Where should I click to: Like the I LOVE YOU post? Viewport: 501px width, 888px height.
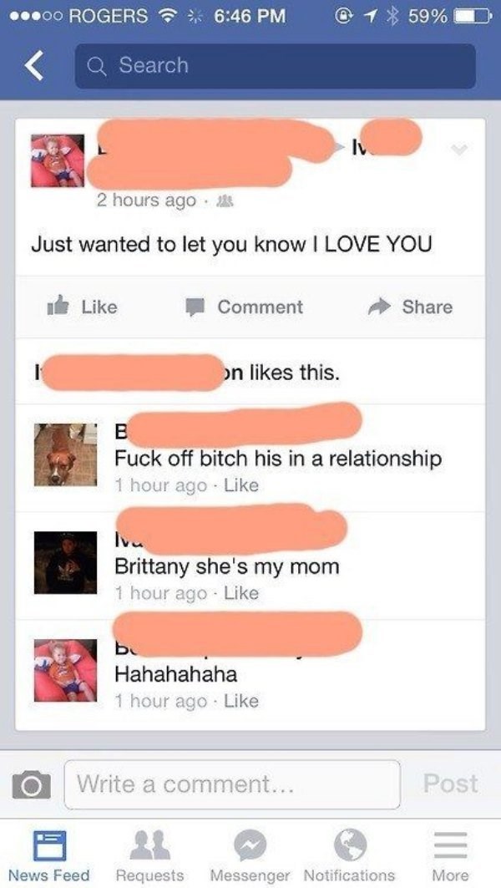tap(83, 307)
